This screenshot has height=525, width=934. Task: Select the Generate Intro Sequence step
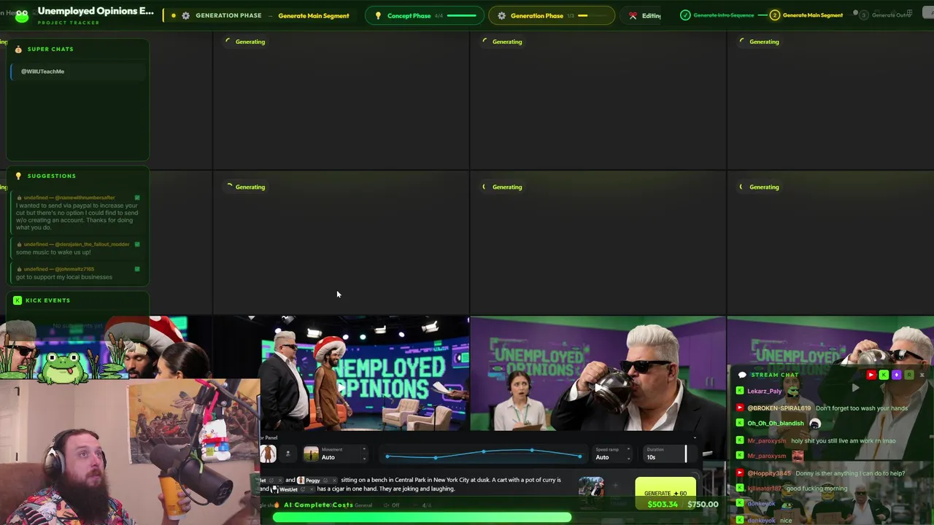(717, 15)
